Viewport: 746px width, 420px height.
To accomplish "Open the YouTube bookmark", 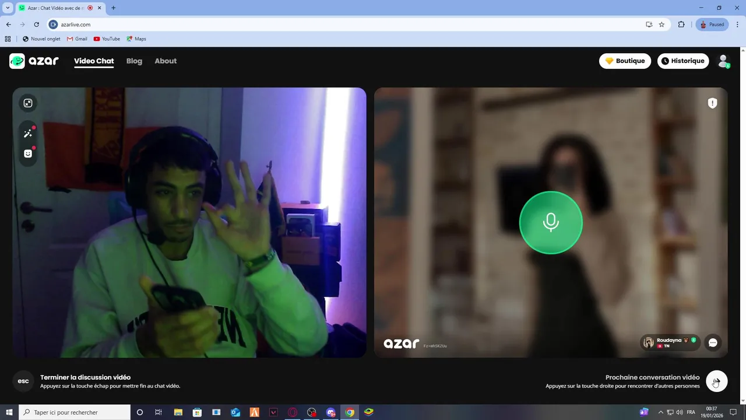I will 107,39.
